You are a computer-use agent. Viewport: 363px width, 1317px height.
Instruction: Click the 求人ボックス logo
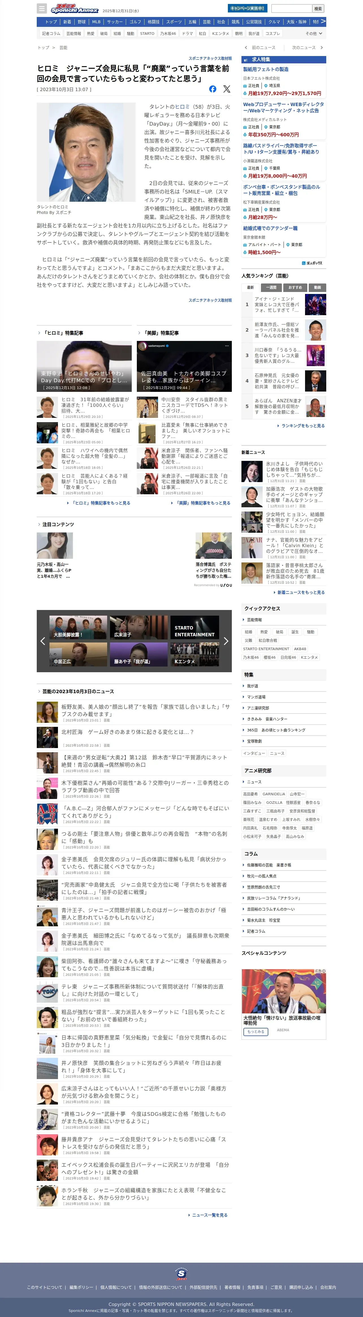coord(312,263)
